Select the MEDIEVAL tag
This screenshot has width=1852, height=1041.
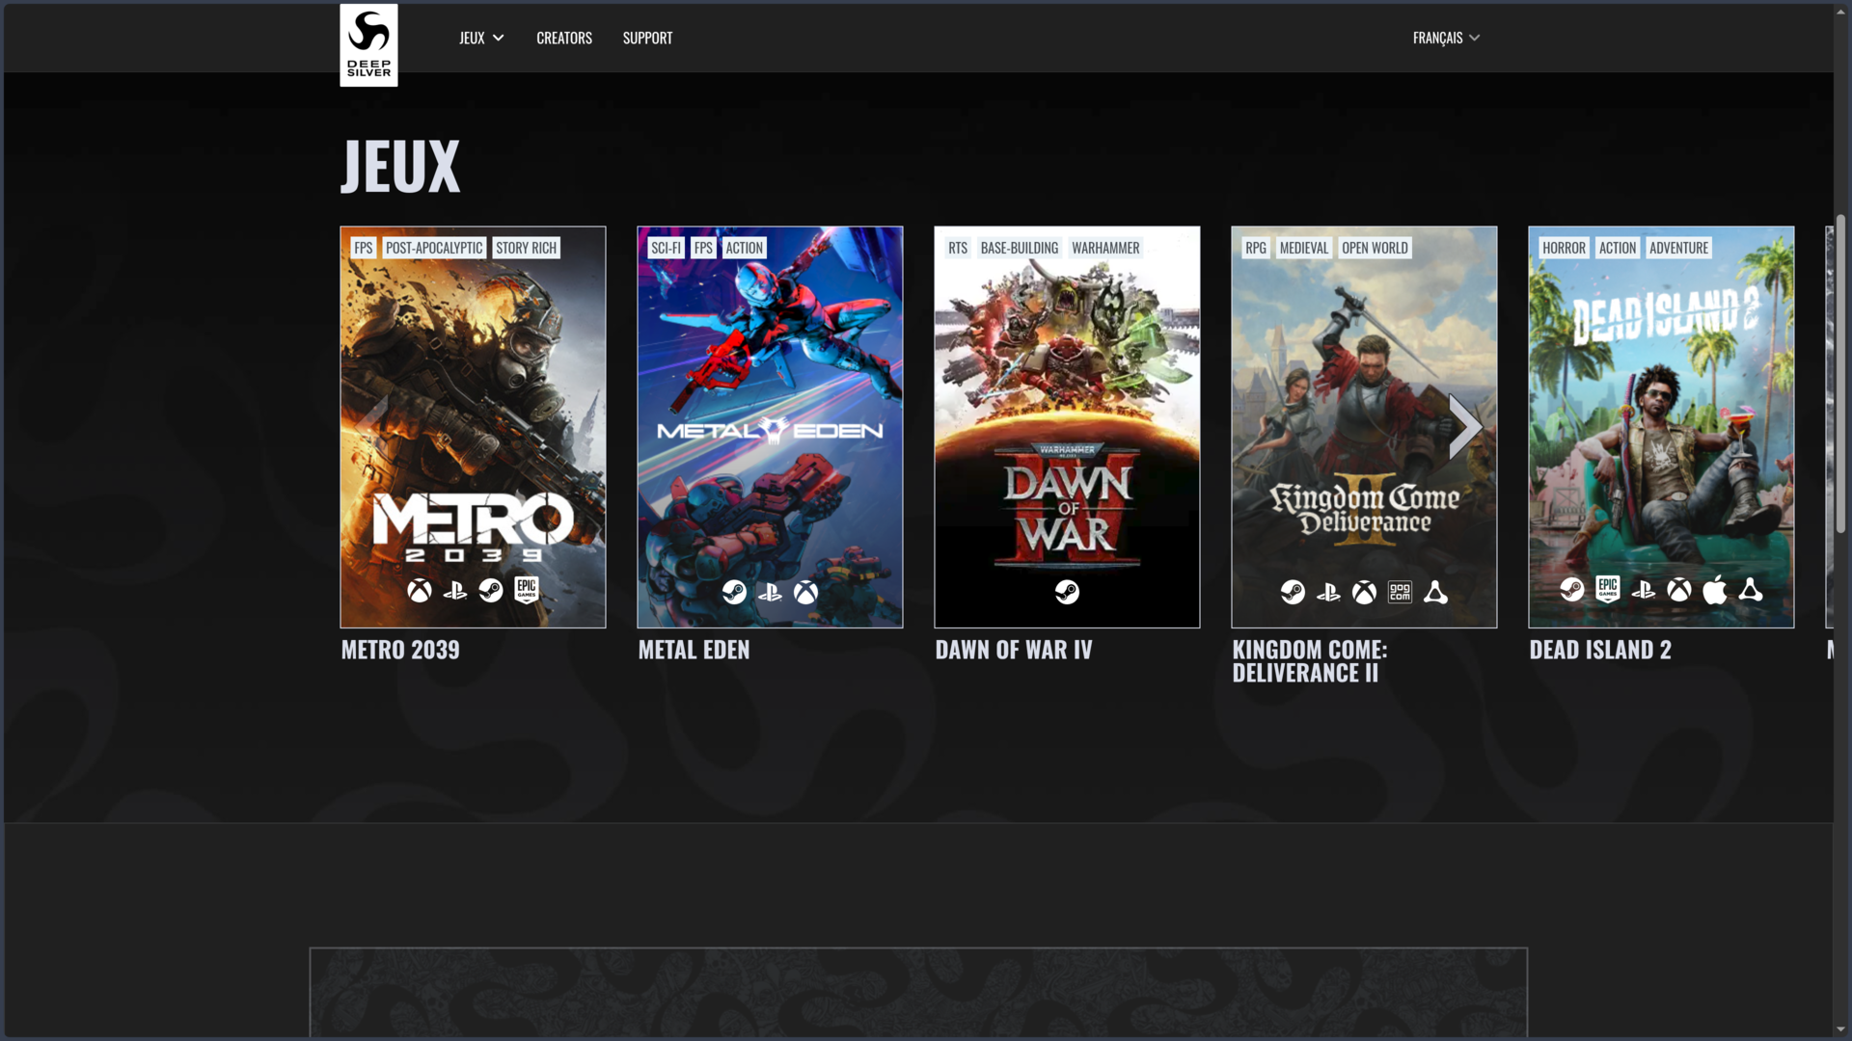(x=1303, y=248)
